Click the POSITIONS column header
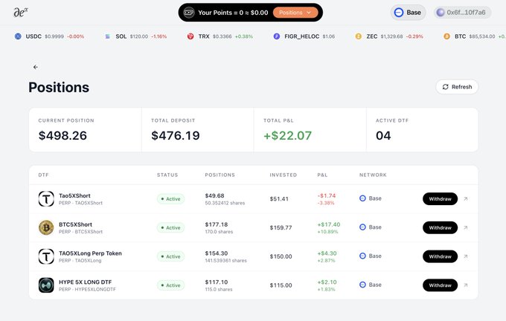 tap(220, 175)
